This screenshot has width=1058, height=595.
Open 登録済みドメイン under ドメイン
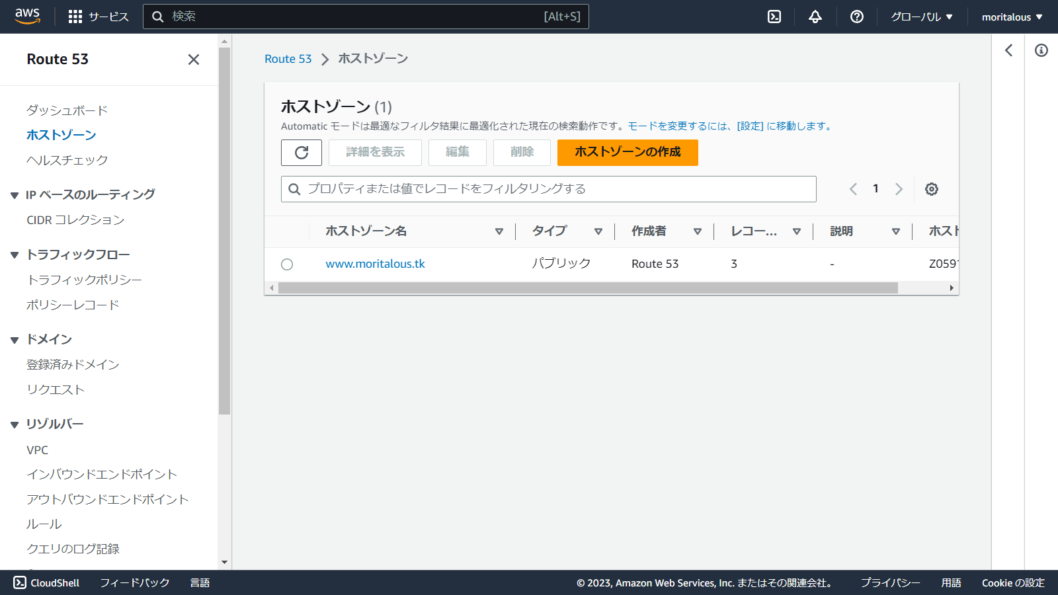(x=72, y=364)
